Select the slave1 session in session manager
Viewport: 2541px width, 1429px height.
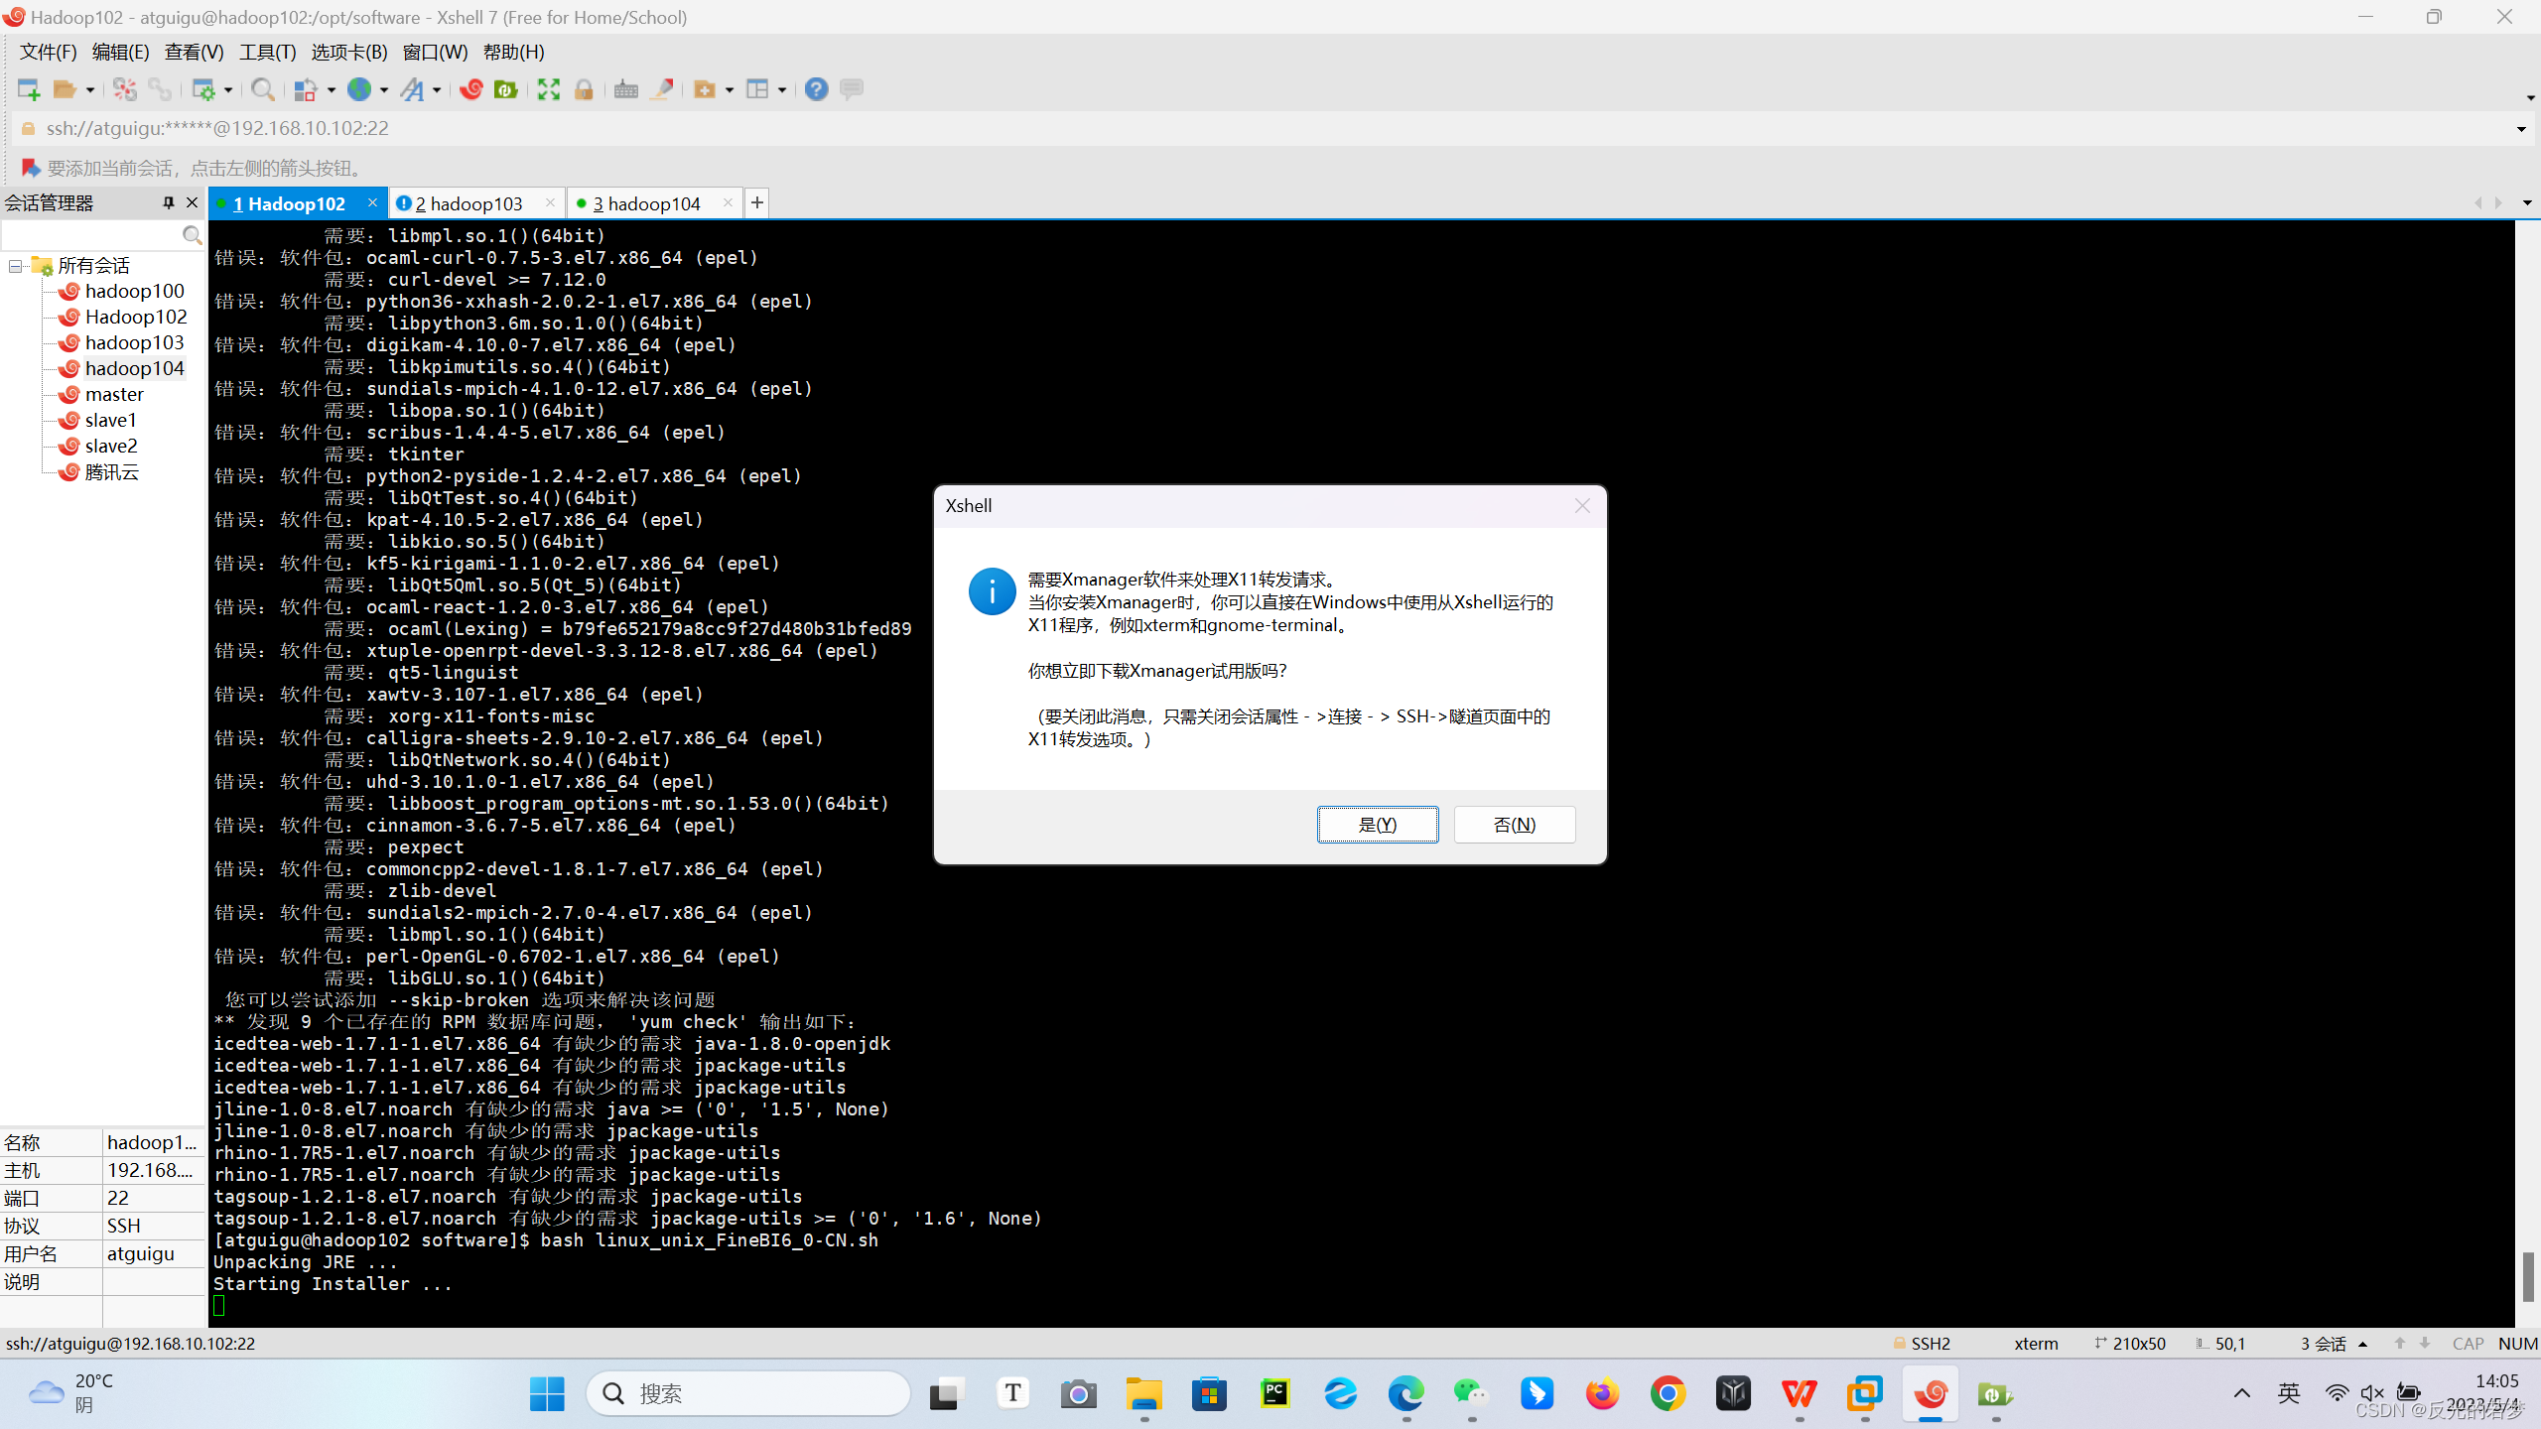(x=109, y=420)
